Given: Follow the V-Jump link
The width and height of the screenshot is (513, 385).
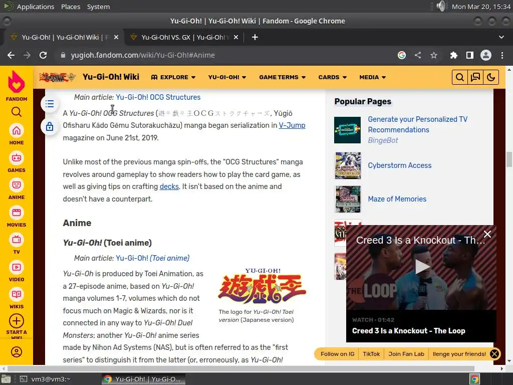Looking at the screenshot, I should pyautogui.click(x=292, y=125).
